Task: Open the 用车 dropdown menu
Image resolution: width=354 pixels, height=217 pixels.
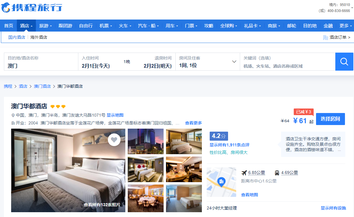Action: tap(172, 26)
